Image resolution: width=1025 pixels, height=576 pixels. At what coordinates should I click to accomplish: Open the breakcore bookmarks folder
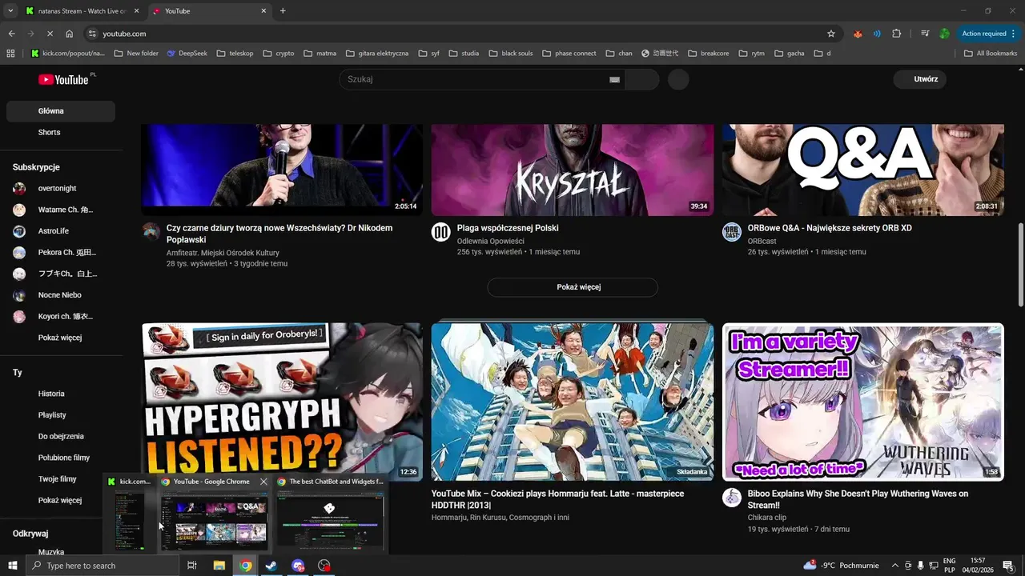tap(708, 54)
